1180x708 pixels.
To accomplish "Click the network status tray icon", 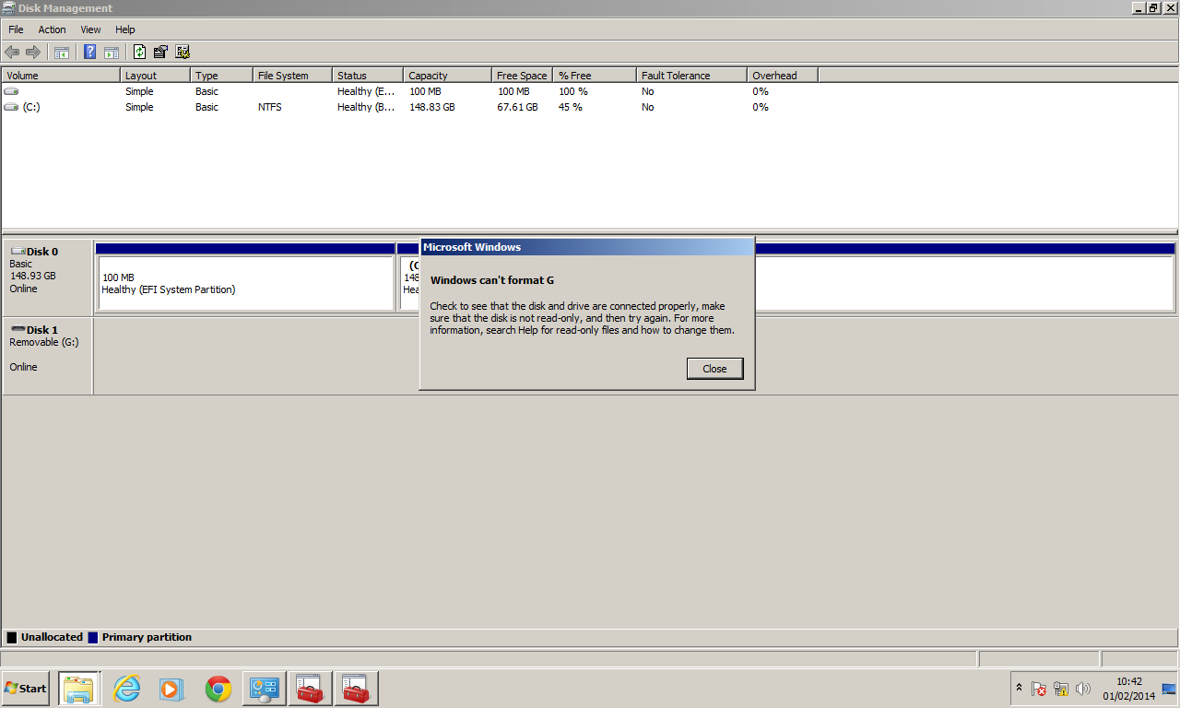I will tap(1061, 689).
